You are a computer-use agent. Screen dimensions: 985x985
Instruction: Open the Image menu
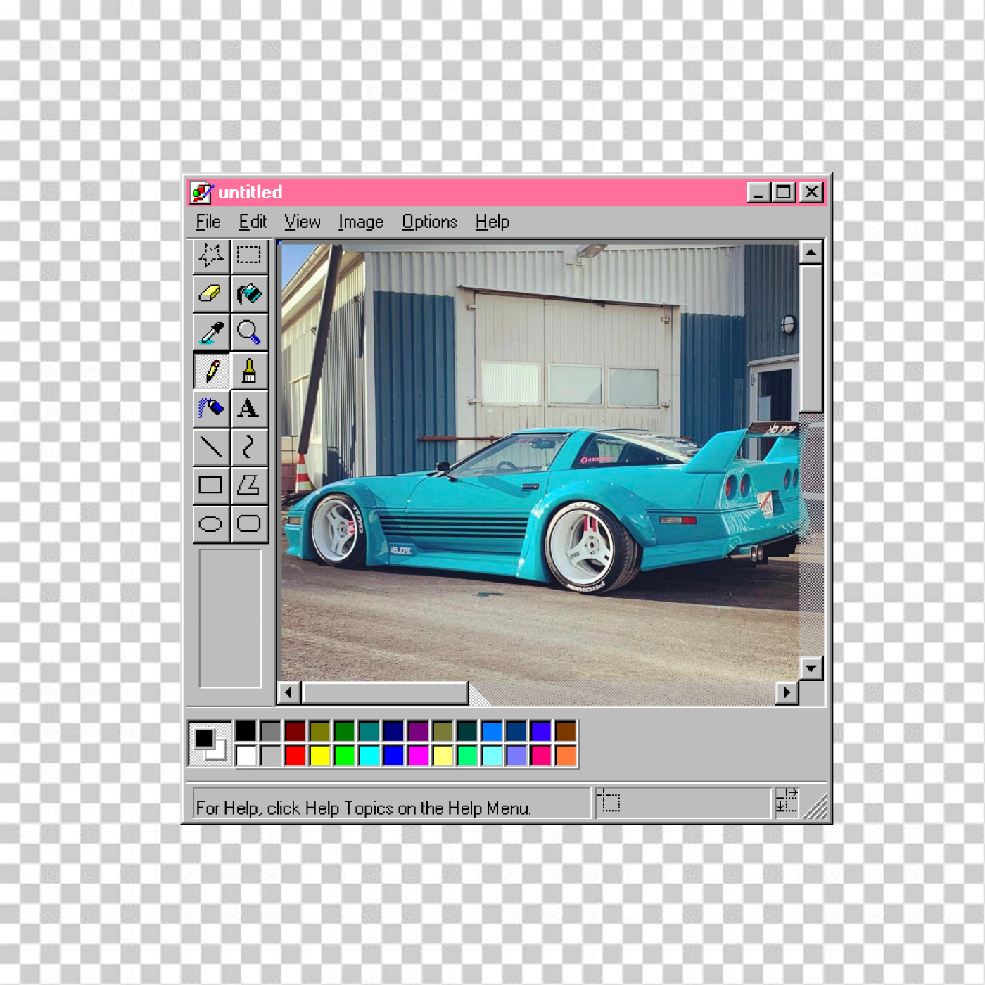point(361,222)
